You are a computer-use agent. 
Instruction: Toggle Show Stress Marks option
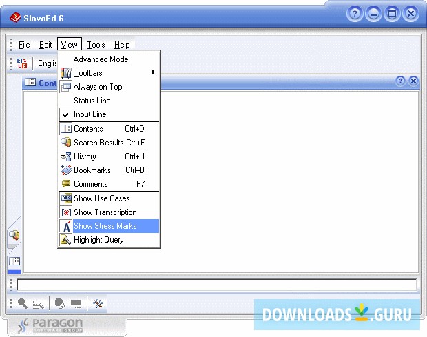tap(110, 226)
